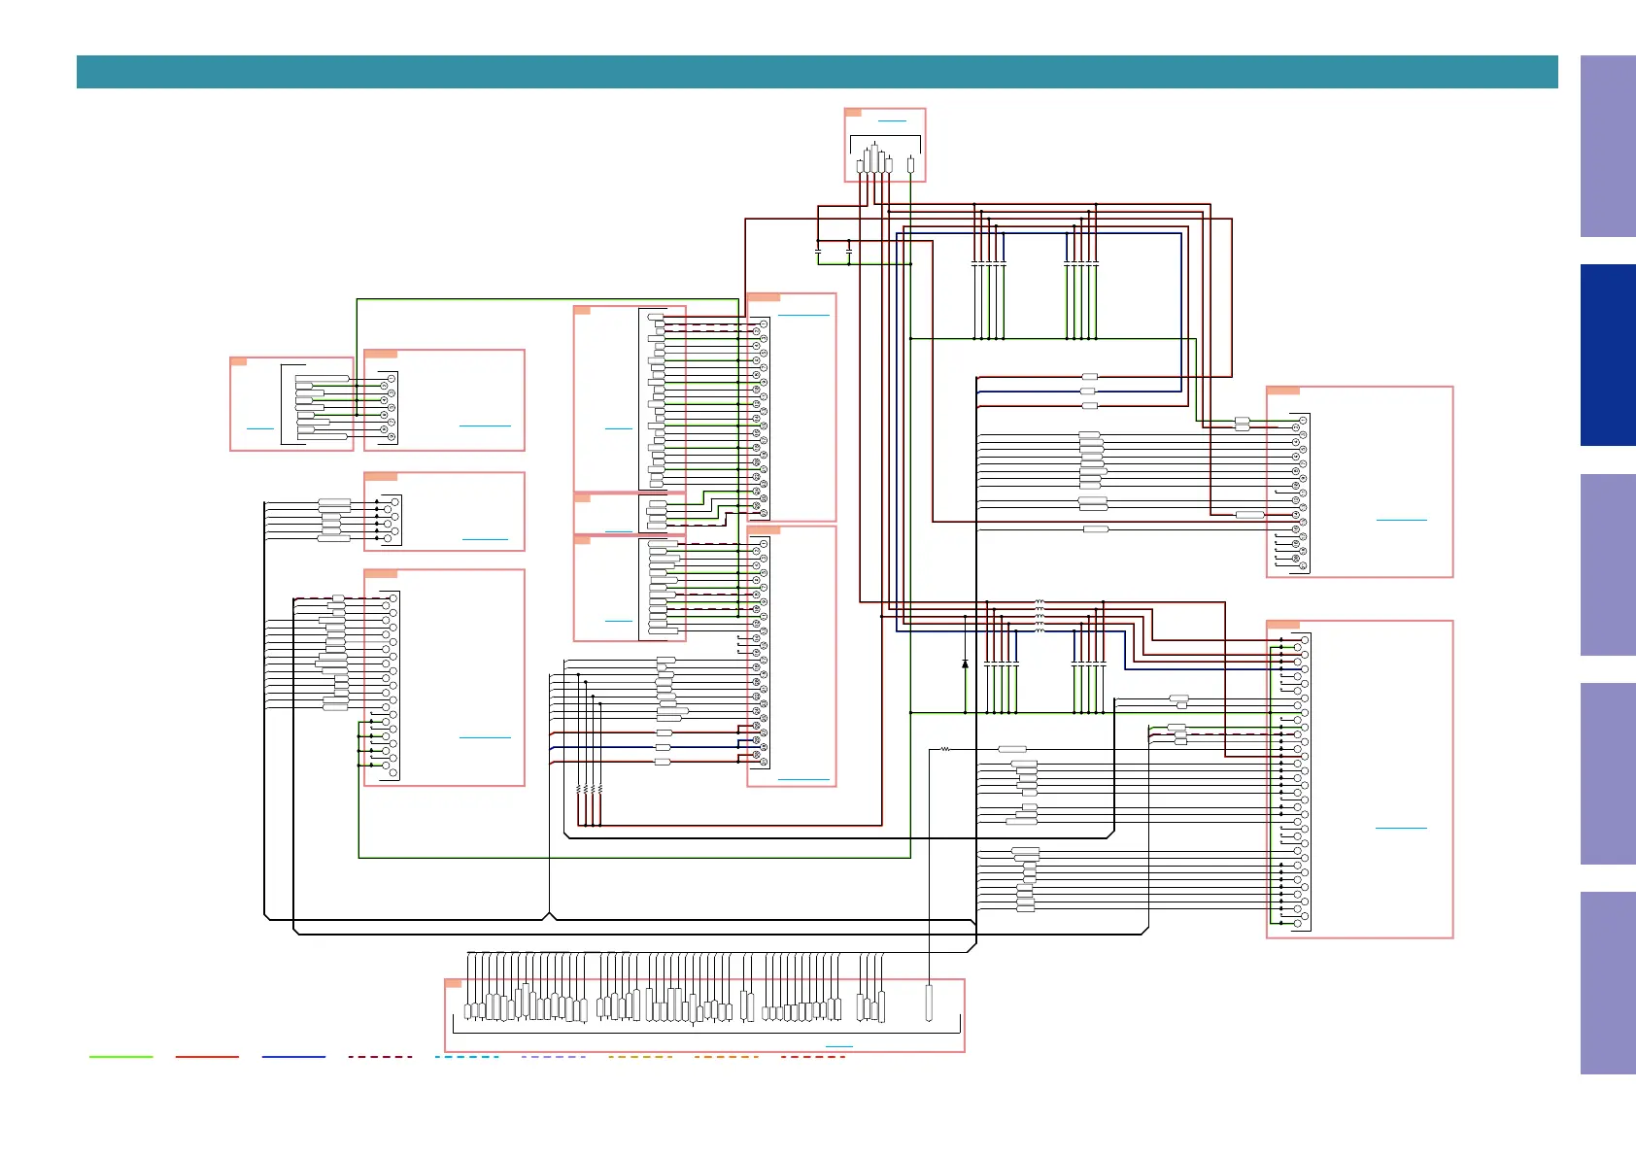The width and height of the screenshot is (1636, 1157).
Task: Open the bottom-most purple side tab
Action: (x=1608, y=983)
